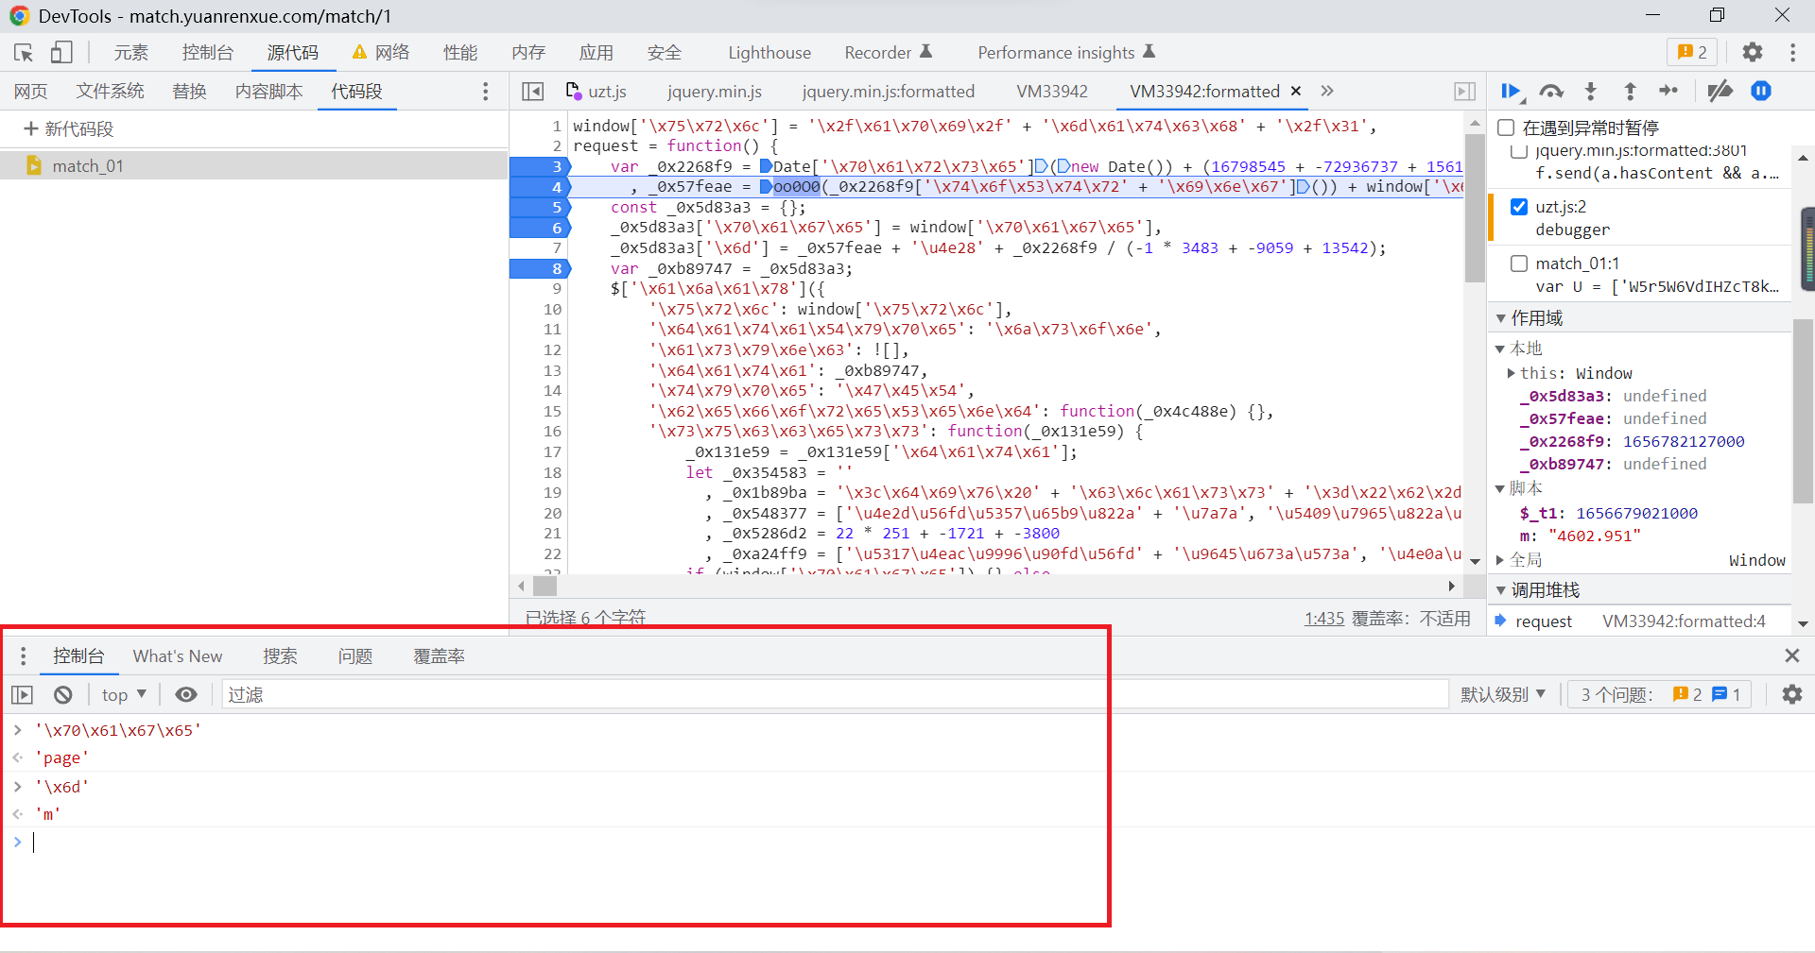Switch to the 控制台 panel in the top bar
The height and width of the screenshot is (953, 1815).
click(x=208, y=53)
